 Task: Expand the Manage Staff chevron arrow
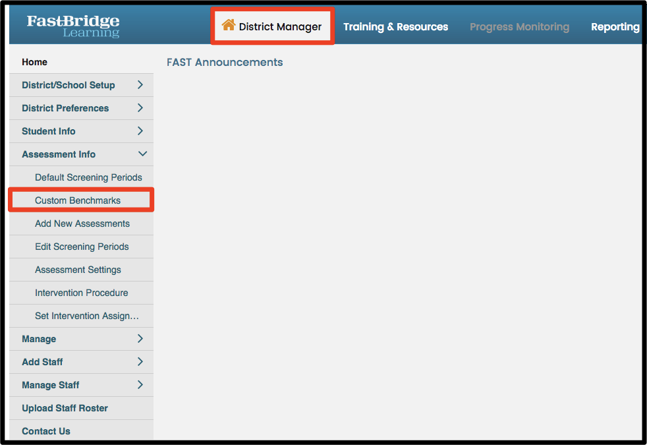140,385
